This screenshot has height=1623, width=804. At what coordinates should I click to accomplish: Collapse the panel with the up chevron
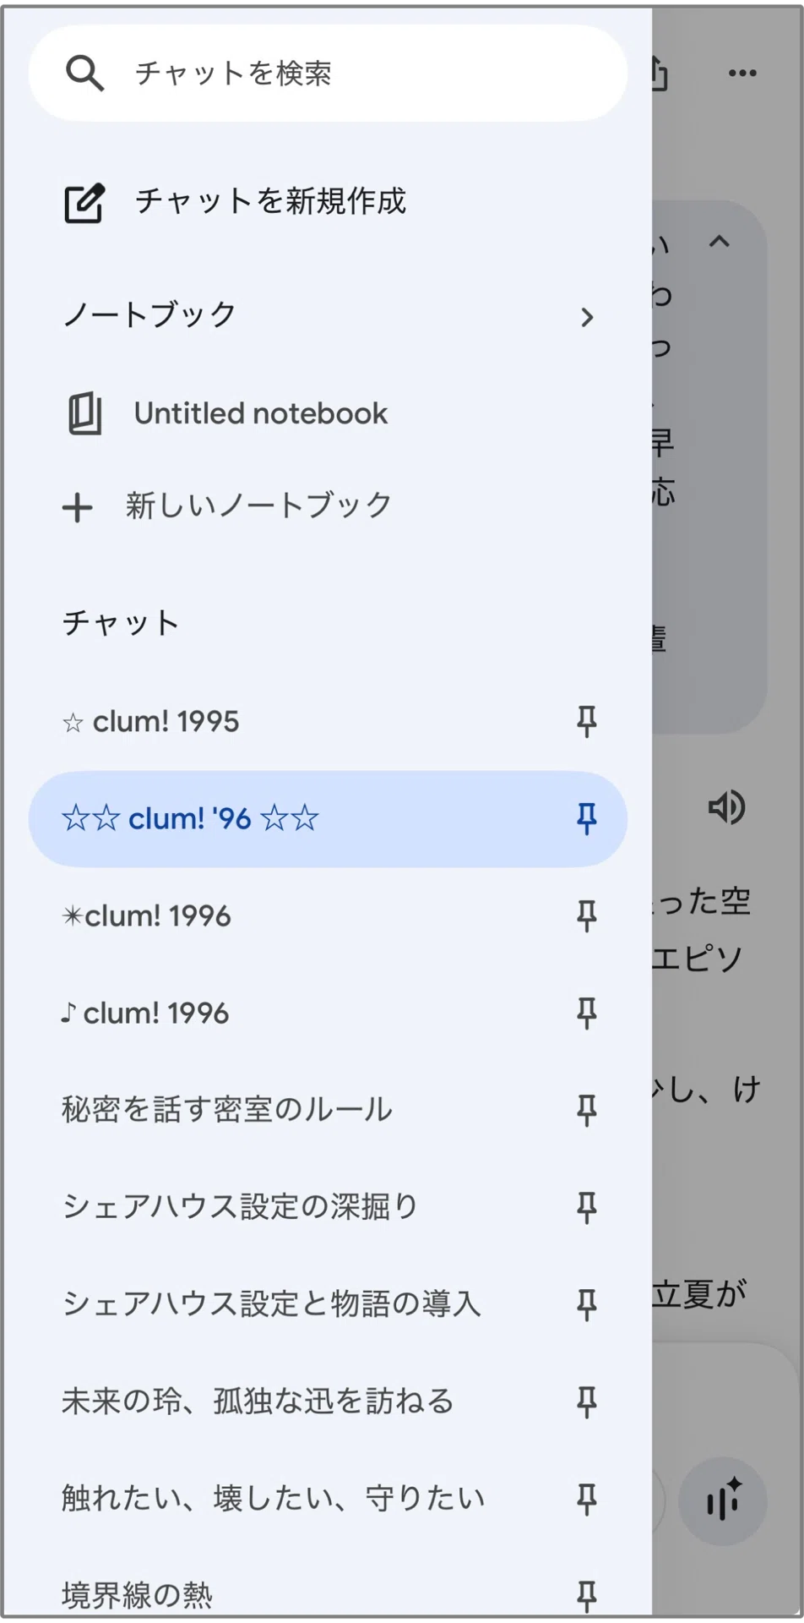[x=719, y=242]
